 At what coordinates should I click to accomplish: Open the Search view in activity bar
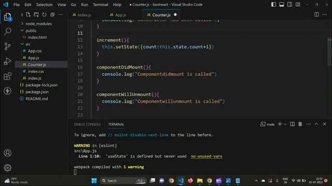pyautogui.click(x=8, y=31)
